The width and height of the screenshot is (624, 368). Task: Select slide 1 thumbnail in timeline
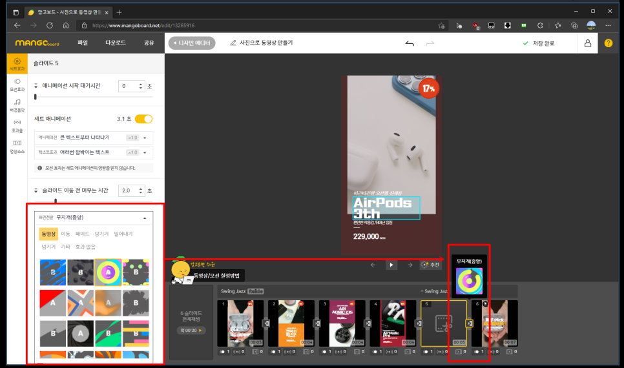tap(240, 323)
